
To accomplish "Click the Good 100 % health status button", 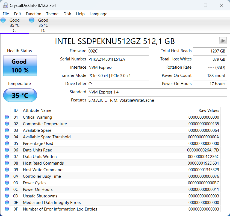I will [x=20, y=66].
